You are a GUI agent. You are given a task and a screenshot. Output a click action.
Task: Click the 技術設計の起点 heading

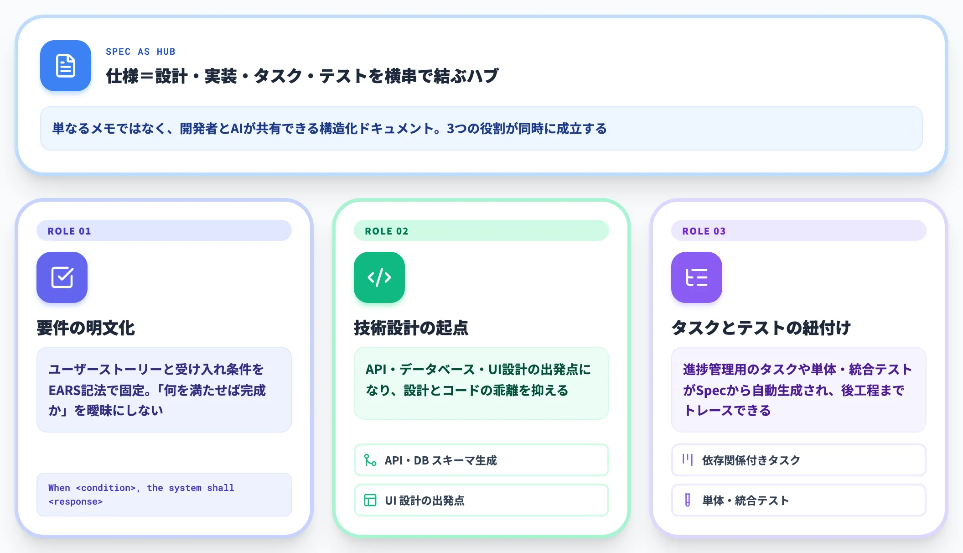411,328
